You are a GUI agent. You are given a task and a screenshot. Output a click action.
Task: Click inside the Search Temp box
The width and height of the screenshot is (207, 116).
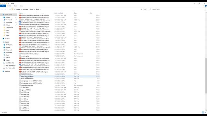point(177,9)
